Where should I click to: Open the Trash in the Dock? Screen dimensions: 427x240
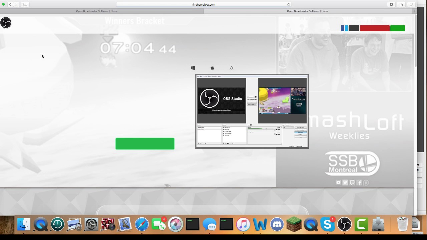click(x=403, y=224)
